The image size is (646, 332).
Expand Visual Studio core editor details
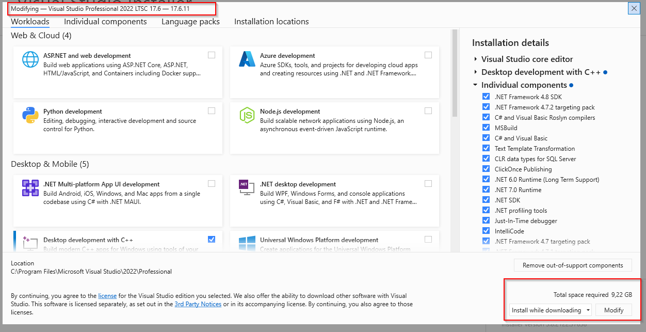[475, 59]
